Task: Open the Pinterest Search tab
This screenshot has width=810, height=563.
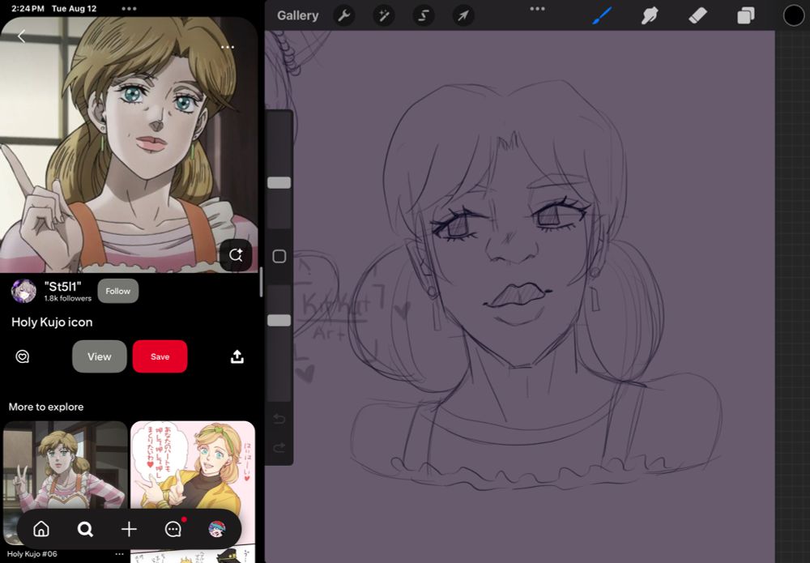Action: click(x=85, y=529)
